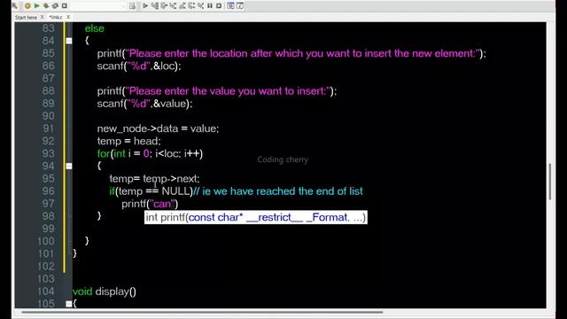Click the 'Please enter the location' printf string
This screenshot has width=567, height=319.
tap(302, 53)
